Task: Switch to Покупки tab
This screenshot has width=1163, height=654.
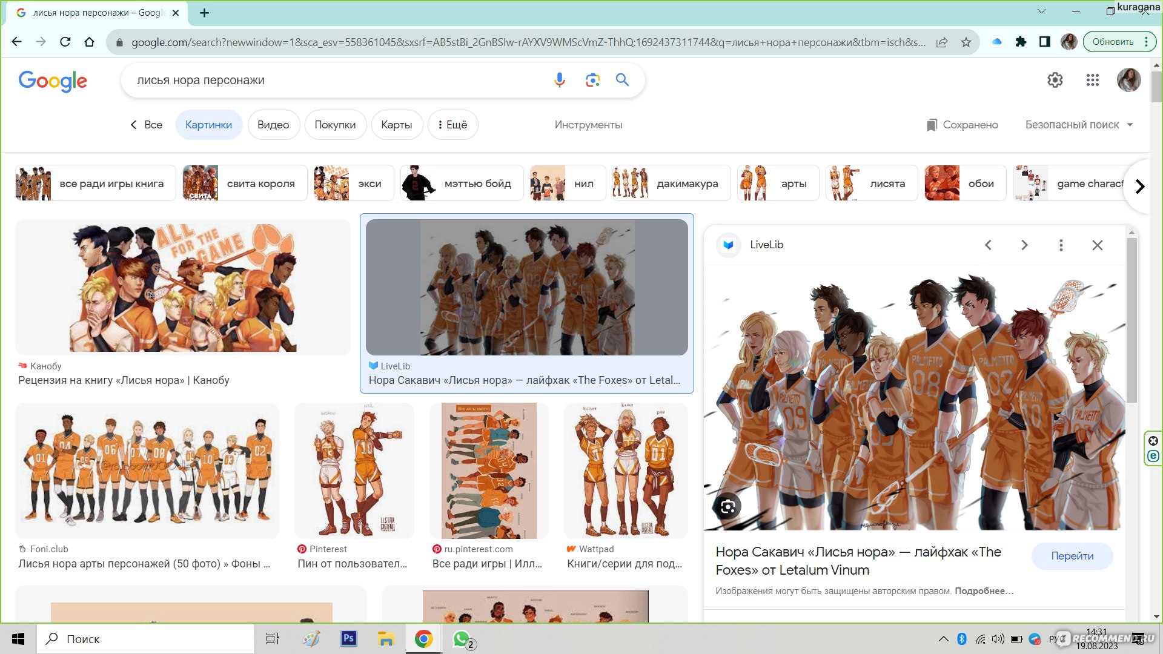Action: [x=335, y=125]
